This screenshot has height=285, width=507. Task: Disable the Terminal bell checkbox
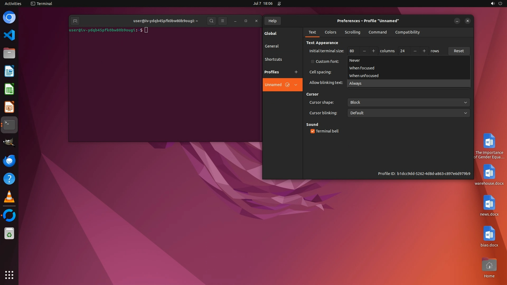[313, 131]
